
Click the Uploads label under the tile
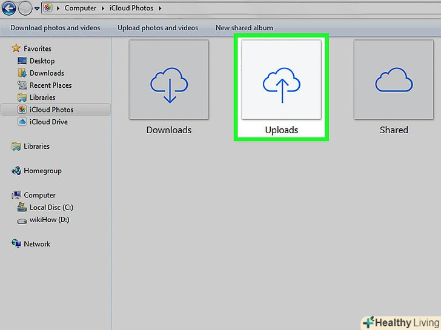point(281,130)
